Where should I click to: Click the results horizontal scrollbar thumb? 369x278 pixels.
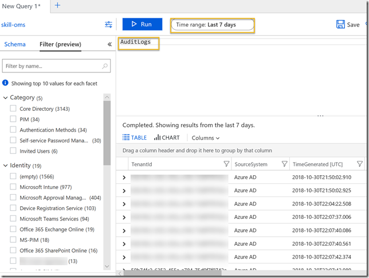coord(172,273)
